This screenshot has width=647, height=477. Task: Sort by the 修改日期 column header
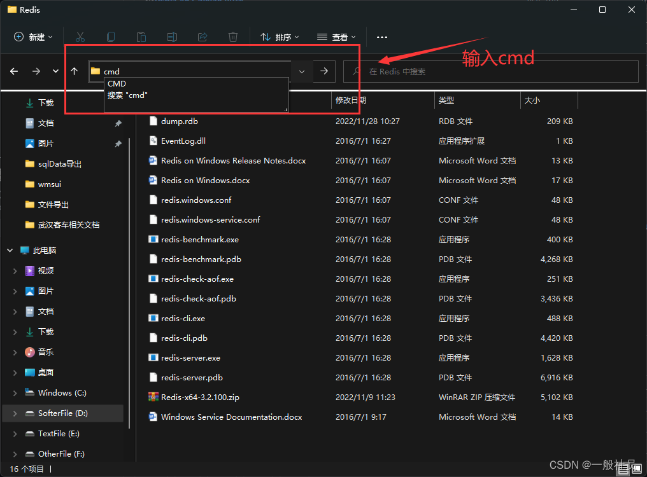coord(383,100)
